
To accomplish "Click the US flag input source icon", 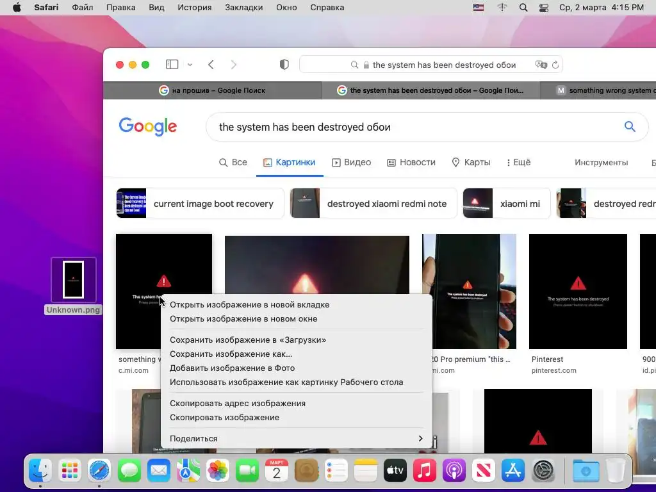I will pyautogui.click(x=479, y=8).
